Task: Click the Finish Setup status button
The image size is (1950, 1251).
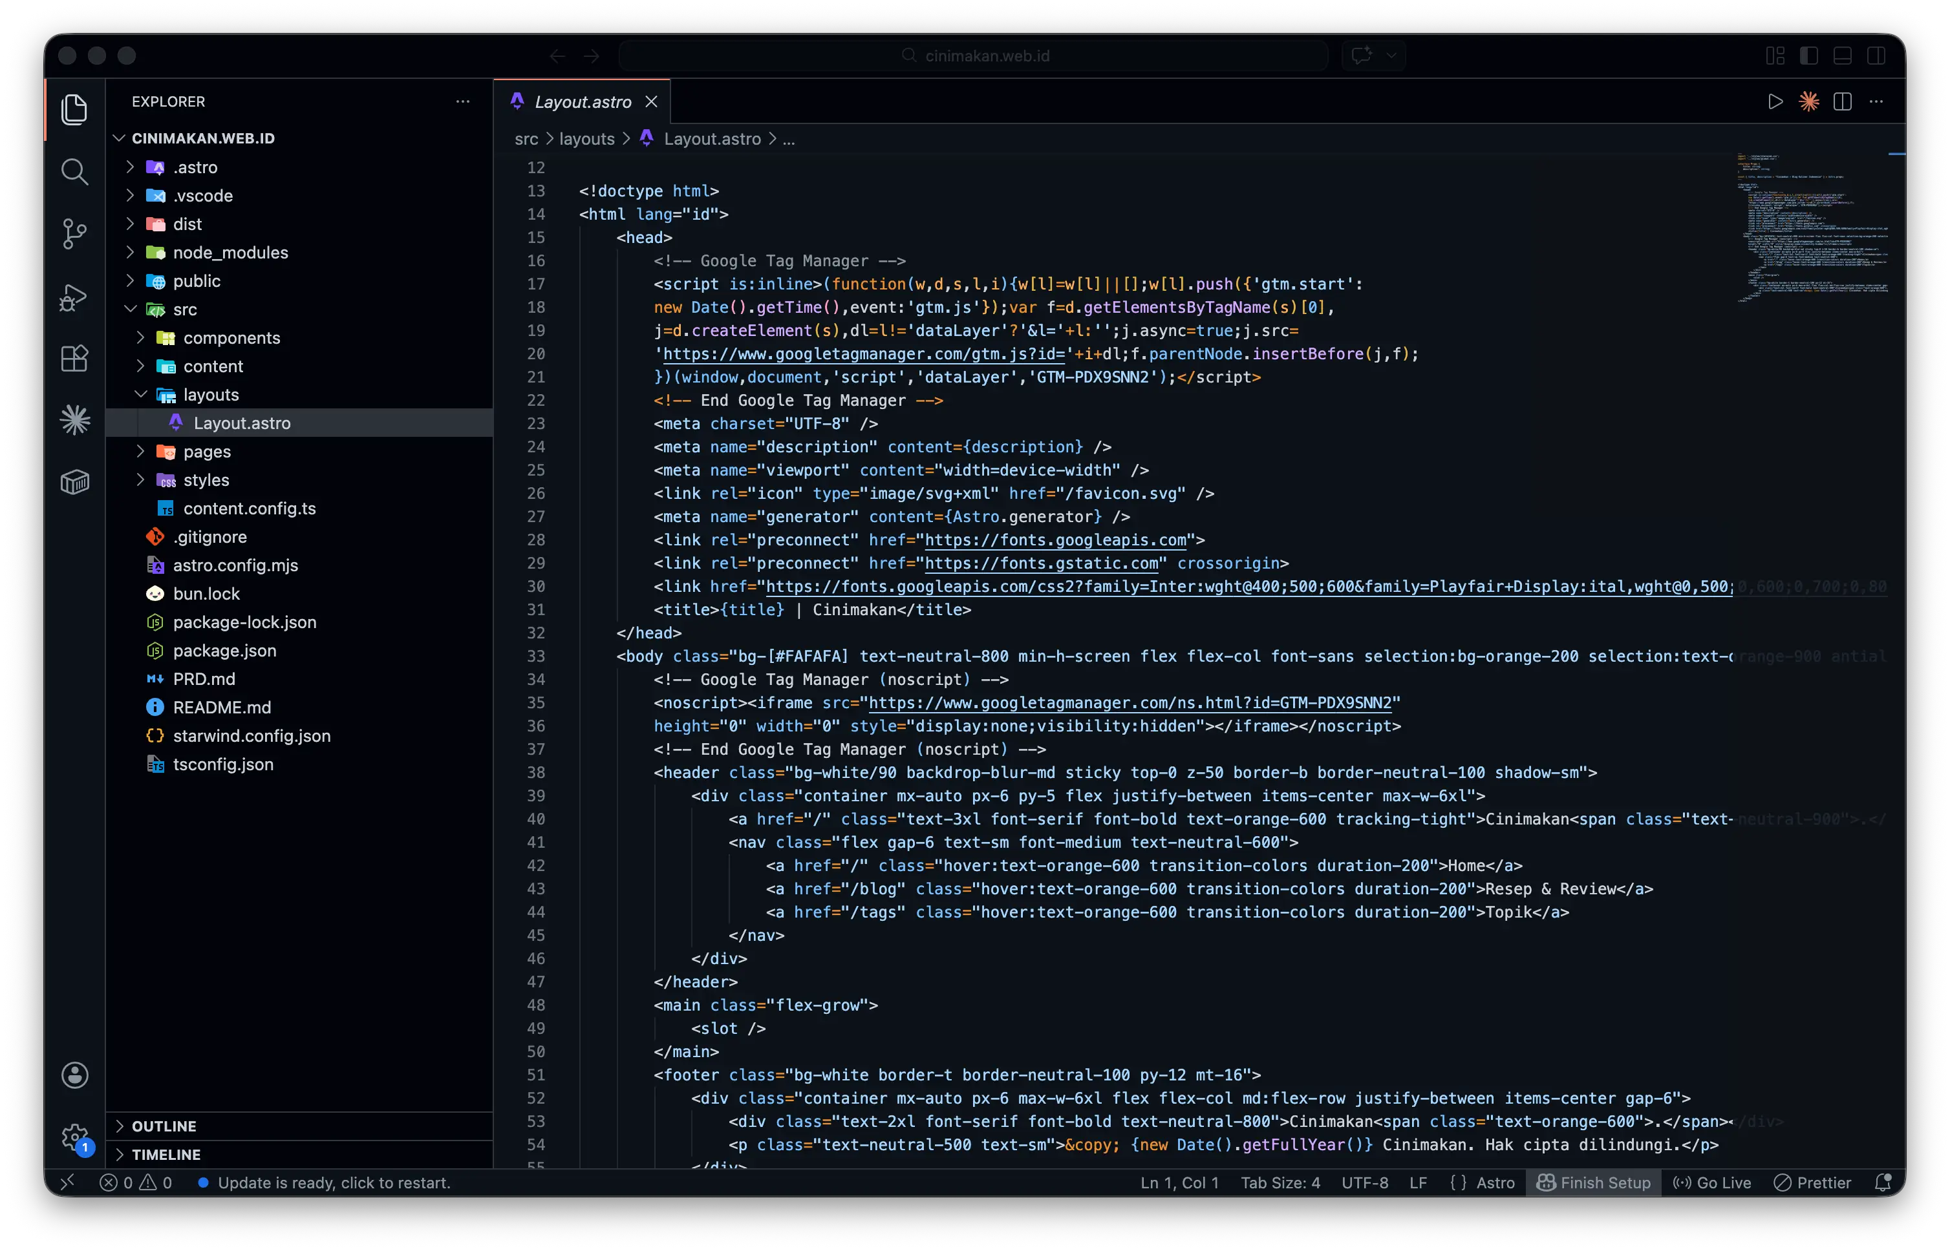Action: pos(1593,1182)
